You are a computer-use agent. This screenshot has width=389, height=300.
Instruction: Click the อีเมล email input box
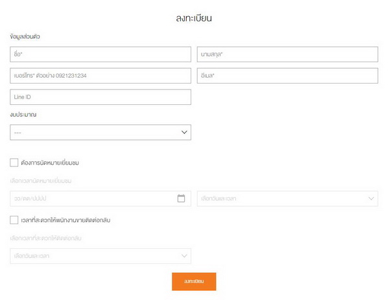pyautogui.click(x=287, y=76)
